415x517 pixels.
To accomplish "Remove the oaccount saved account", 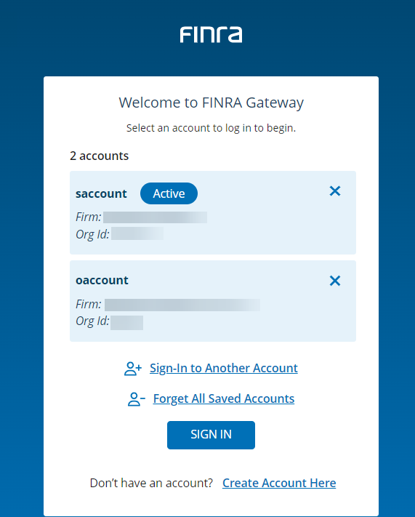I will (335, 281).
